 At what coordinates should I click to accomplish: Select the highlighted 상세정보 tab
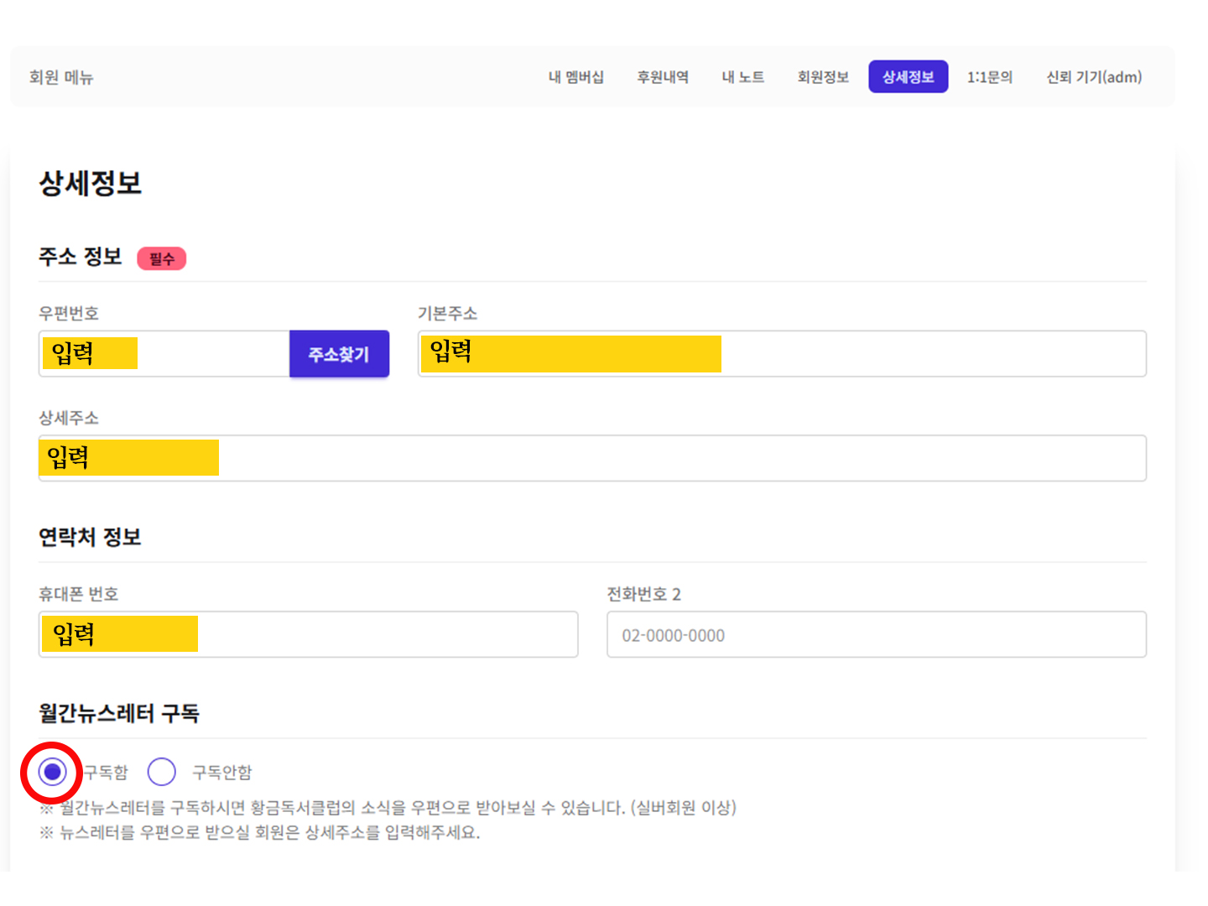tap(908, 77)
